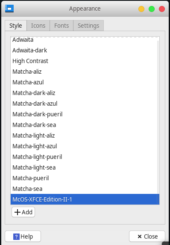Go to the Settings tab
Image resolution: width=170 pixels, height=245 pixels.
88,26
